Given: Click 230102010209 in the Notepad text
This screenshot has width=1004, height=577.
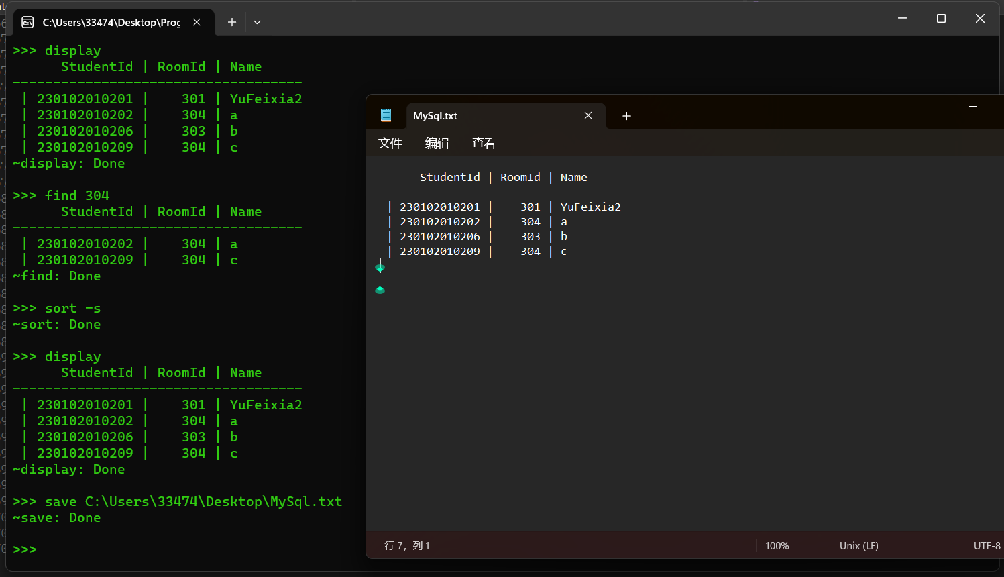Looking at the screenshot, I should (x=440, y=251).
